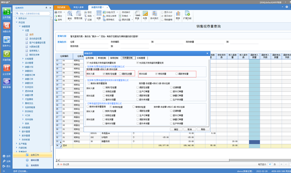
Task: Expand the 采购管理 tree node
Action: (20, 128)
